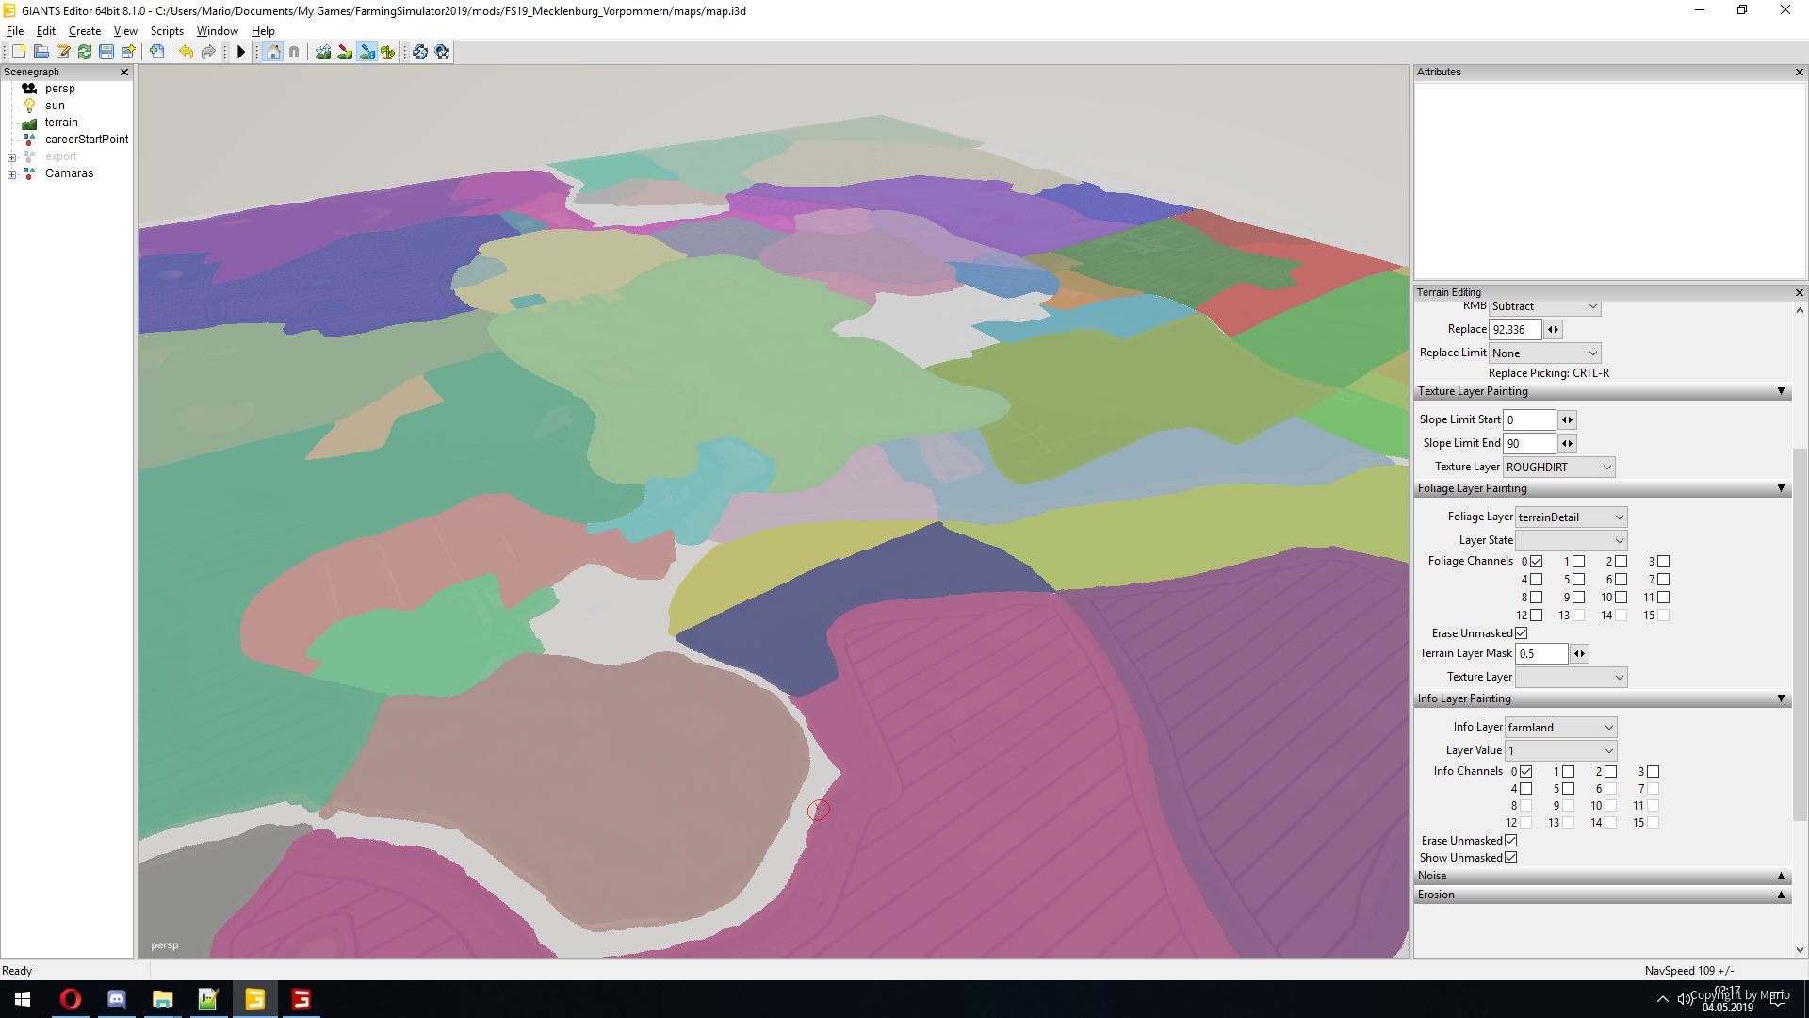Open the Create menu
The height and width of the screenshot is (1018, 1809).
tap(85, 31)
